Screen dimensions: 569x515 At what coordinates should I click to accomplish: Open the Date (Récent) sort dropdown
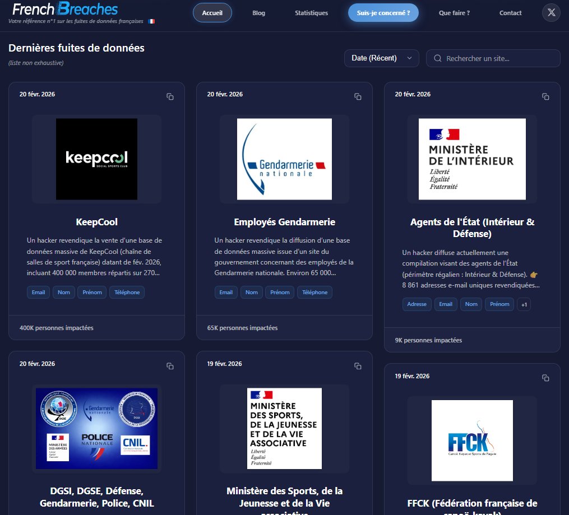[381, 58]
